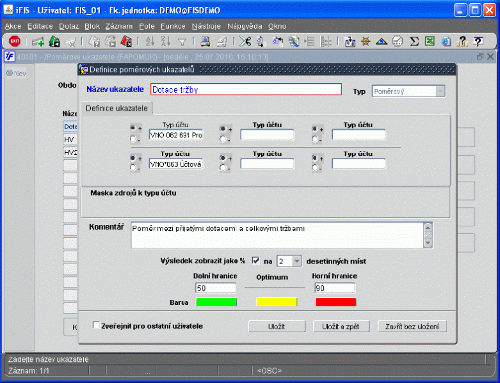Viewport: 500px width, 383px height.
Task: Click the scissors cut icon in toolbar
Action: tap(245, 42)
